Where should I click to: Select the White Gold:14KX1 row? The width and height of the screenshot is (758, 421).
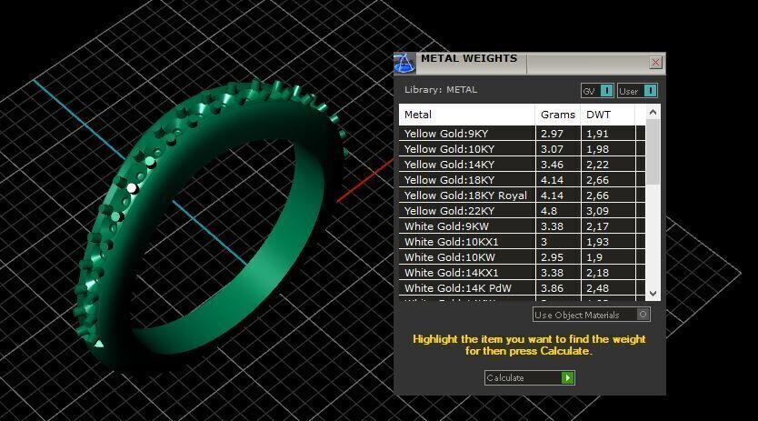[522, 273]
